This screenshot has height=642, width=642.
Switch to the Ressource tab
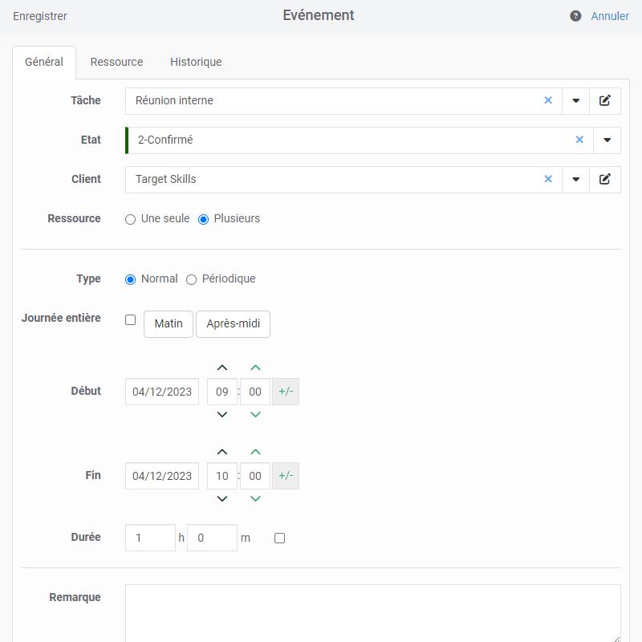pos(116,62)
